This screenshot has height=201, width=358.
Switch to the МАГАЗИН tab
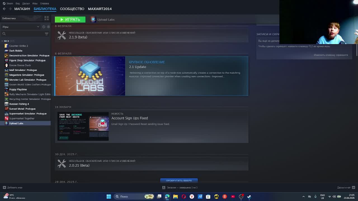[x=22, y=9]
